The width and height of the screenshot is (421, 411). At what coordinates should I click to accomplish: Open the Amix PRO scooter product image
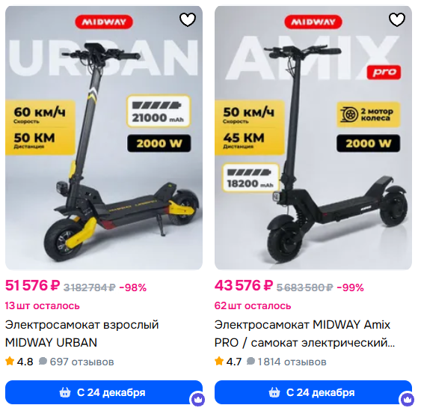pyautogui.click(x=313, y=138)
